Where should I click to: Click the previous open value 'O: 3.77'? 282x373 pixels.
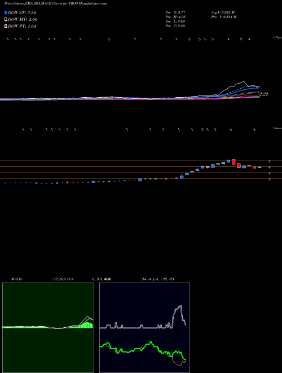coord(179,12)
